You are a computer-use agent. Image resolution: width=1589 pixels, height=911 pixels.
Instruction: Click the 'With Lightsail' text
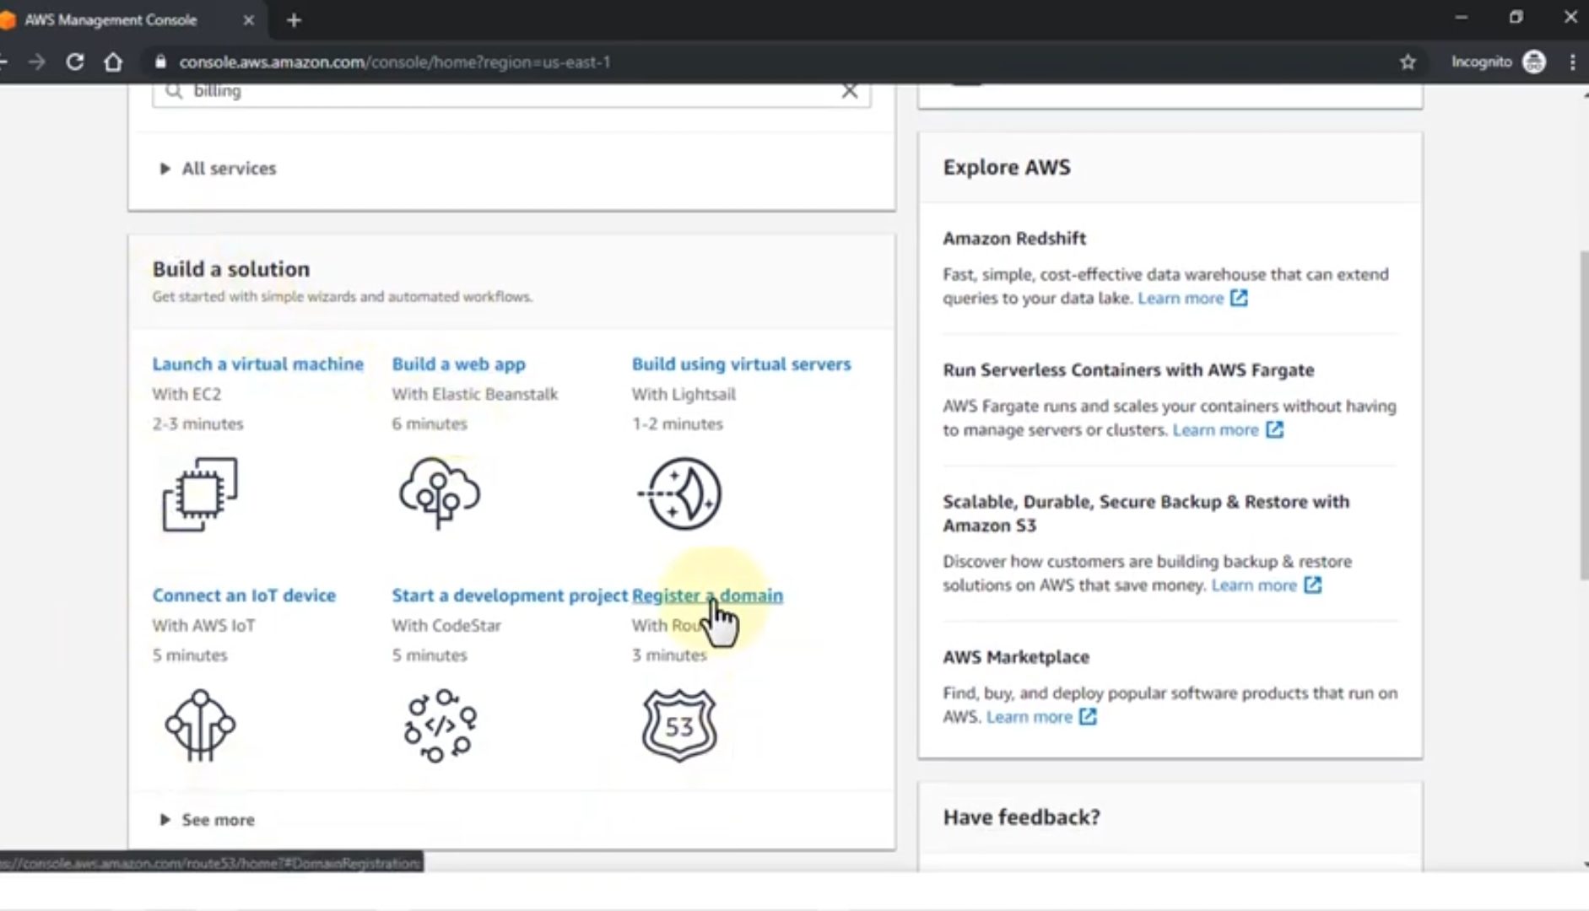click(x=684, y=394)
